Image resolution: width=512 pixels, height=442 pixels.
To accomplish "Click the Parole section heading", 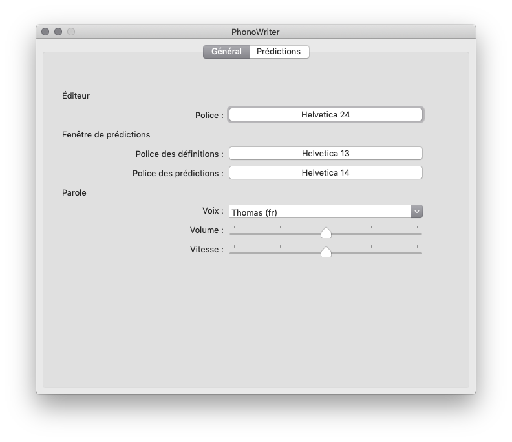I will tap(74, 193).
